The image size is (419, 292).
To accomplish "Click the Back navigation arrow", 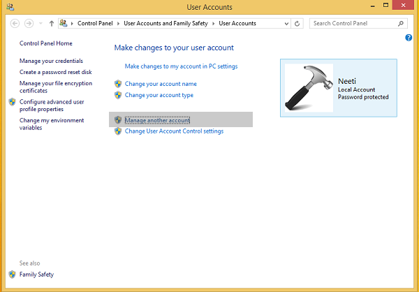I will (x=15, y=23).
